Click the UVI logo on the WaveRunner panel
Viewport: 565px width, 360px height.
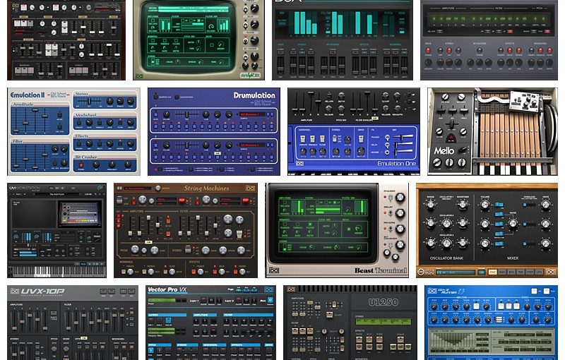(x=432, y=291)
